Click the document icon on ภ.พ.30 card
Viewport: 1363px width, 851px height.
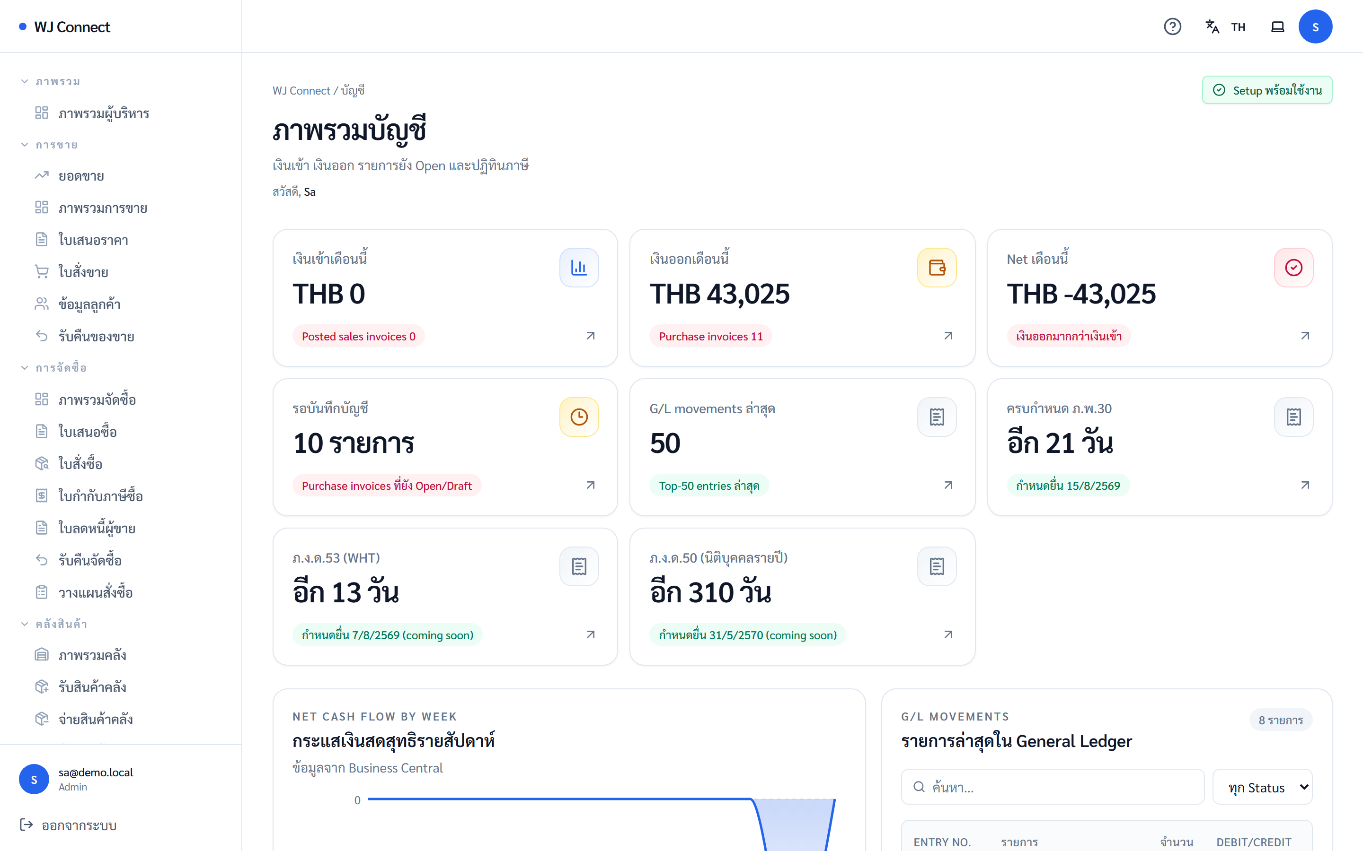click(x=1294, y=417)
